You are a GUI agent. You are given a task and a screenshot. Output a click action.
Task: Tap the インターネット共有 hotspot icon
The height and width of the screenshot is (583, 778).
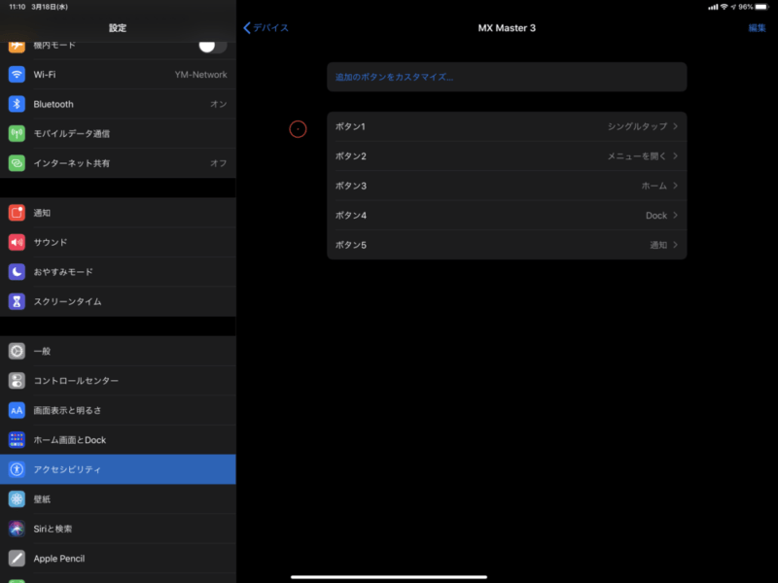coord(17,163)
